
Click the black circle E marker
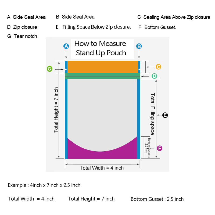(x=165, y=115)
